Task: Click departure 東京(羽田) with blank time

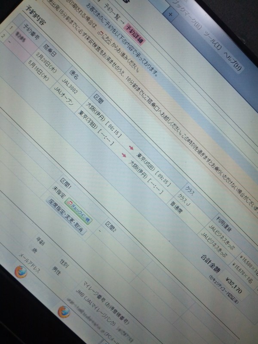Action: [x=96, y=128]
